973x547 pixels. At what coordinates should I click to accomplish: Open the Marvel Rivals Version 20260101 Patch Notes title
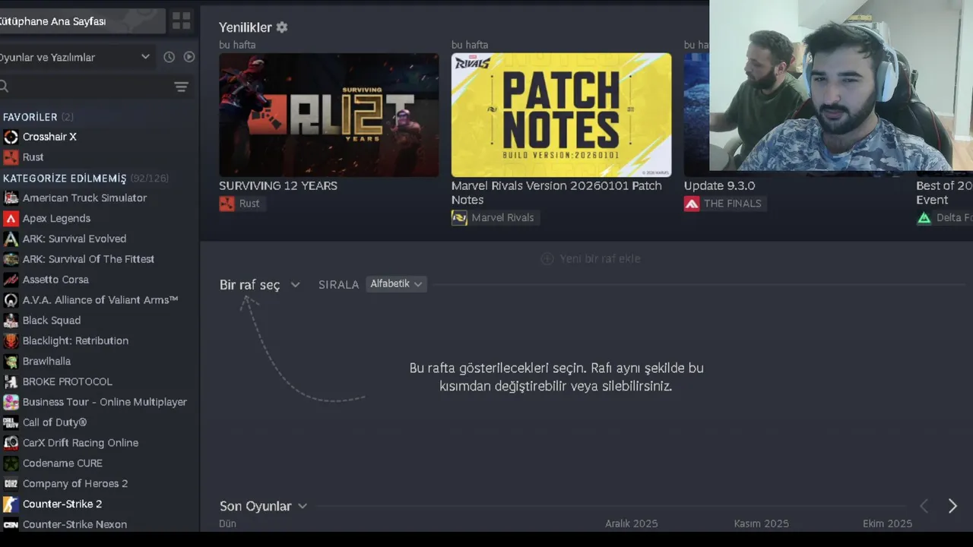(x=556, y=193)
